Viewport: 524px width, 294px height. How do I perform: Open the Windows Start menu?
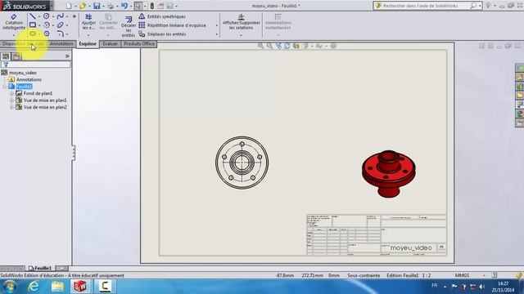tap(9, 287)
